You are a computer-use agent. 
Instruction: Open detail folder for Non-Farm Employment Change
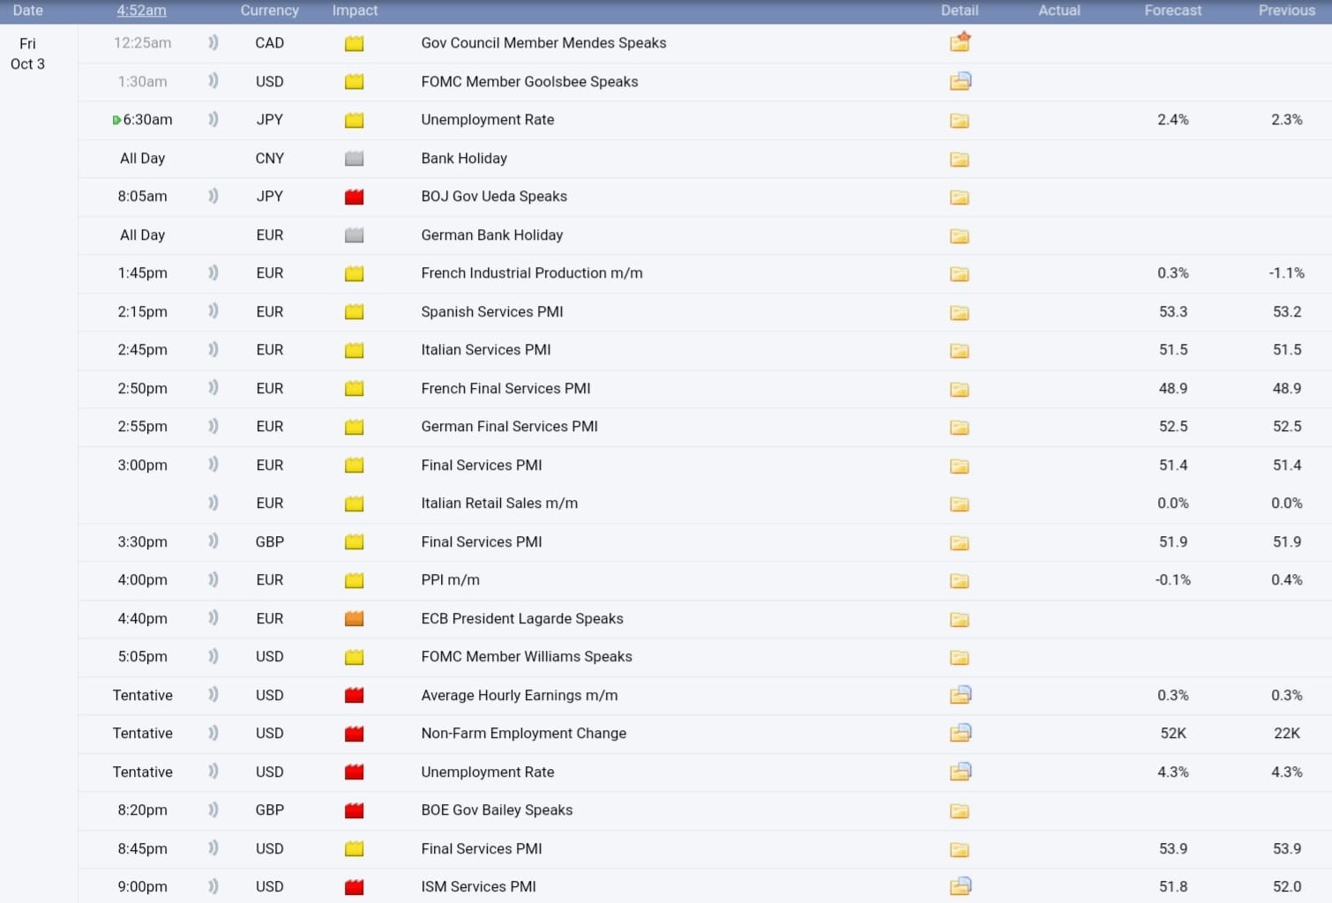pyautogui.click(x=960, y=733)
